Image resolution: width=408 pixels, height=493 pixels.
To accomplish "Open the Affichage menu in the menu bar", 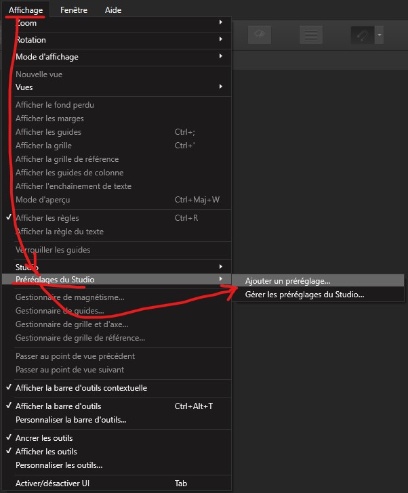I will pyautogui.click(x=26, y=10).
